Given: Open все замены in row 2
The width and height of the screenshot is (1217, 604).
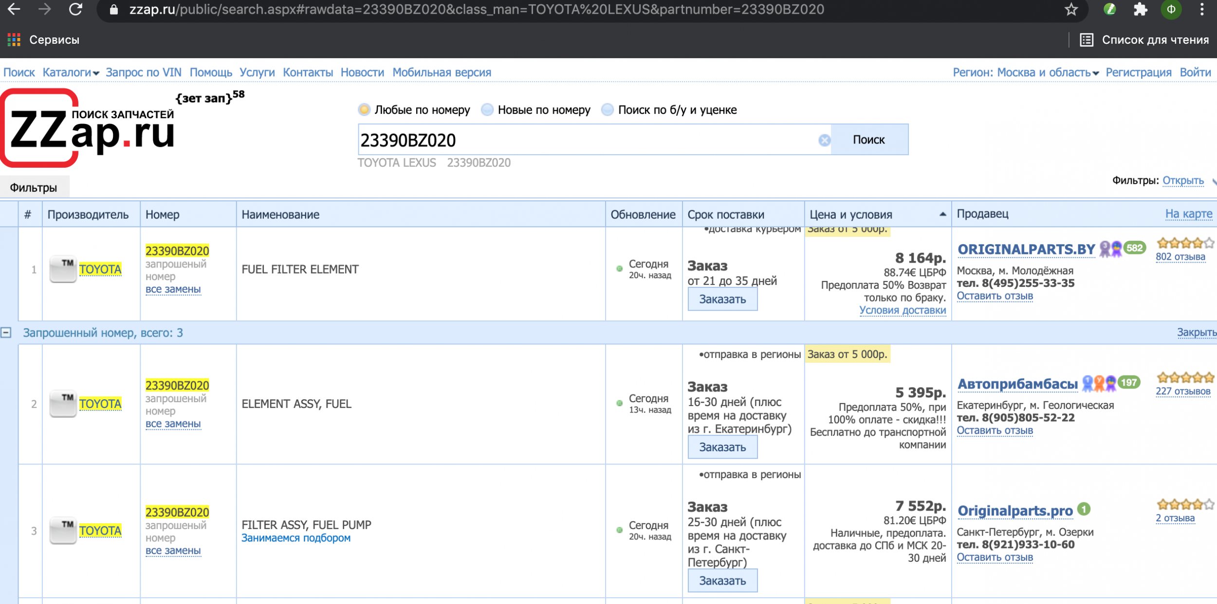Looking at the screenshot, I should 173,424.
